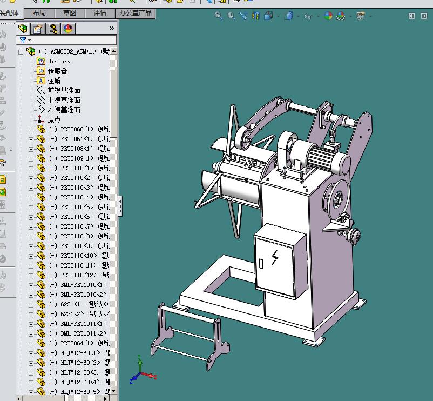This screenshot has width=433, height=401.
Task: Open the View Orientation dropdown arrow
Action: point(278,16)
